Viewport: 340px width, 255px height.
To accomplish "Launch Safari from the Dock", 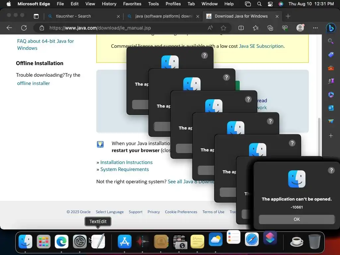I will [252, 239].
